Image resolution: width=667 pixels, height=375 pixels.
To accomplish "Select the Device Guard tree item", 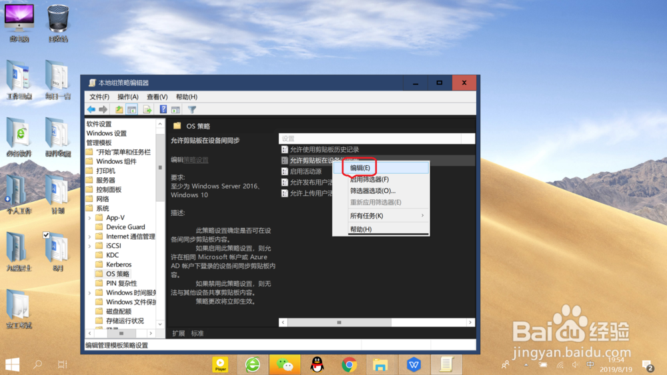I will pyautogui.click(x=125, y=227).
